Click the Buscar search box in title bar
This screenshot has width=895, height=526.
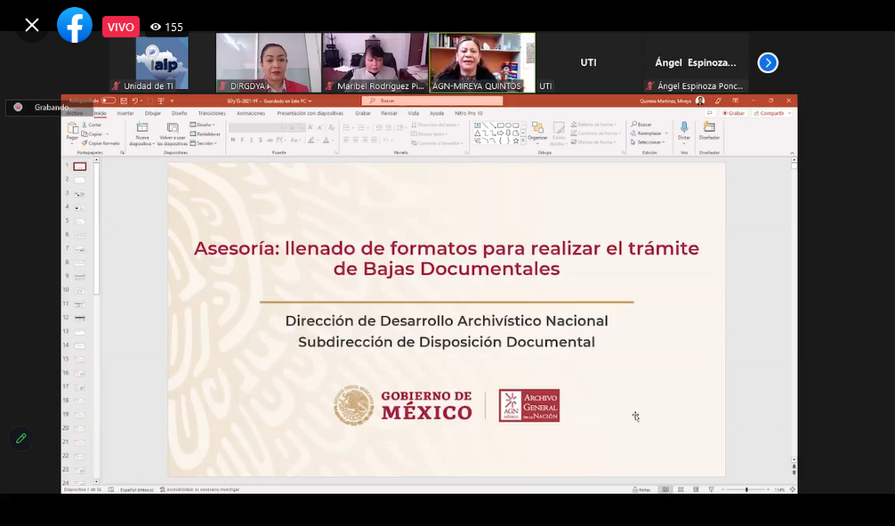click(431, 101)
